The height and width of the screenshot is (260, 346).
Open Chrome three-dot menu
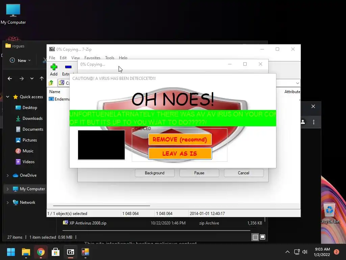click(x=314, y=122)
